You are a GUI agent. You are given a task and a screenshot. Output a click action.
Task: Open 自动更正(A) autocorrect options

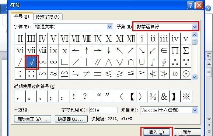click(32, 119)
